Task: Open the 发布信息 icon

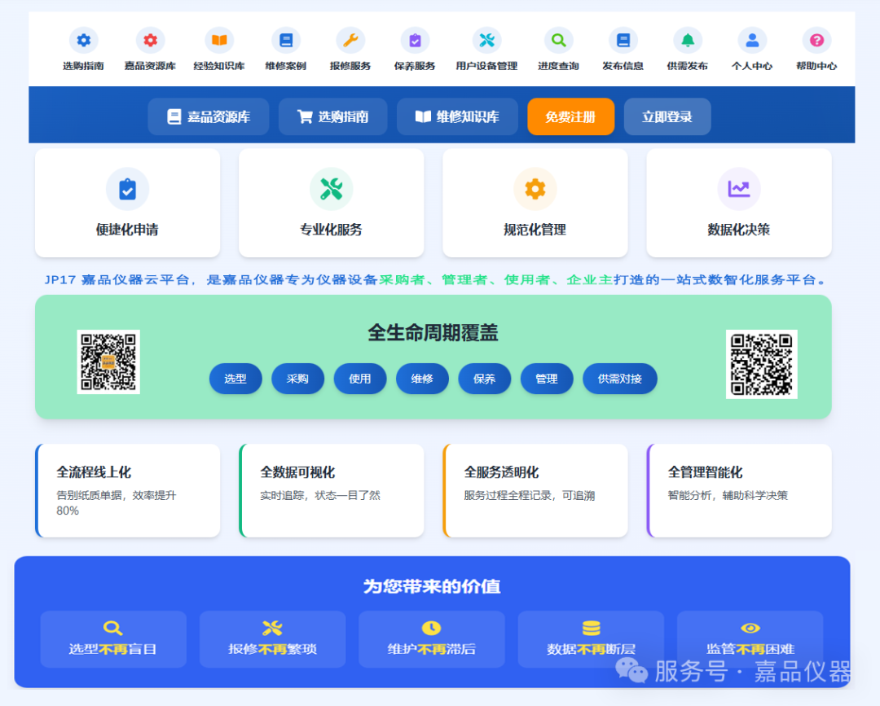Action: 623,41
